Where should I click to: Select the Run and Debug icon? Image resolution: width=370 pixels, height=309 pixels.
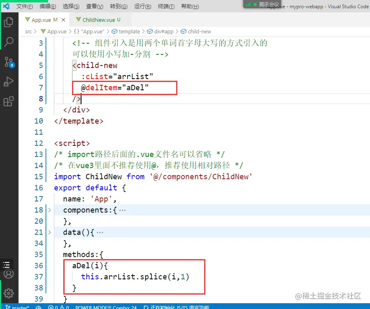[9, 82]
